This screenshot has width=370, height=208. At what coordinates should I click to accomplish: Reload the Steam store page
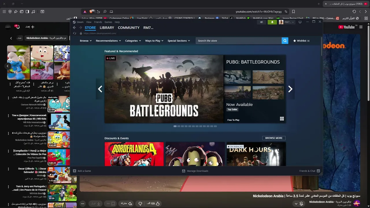75,33
